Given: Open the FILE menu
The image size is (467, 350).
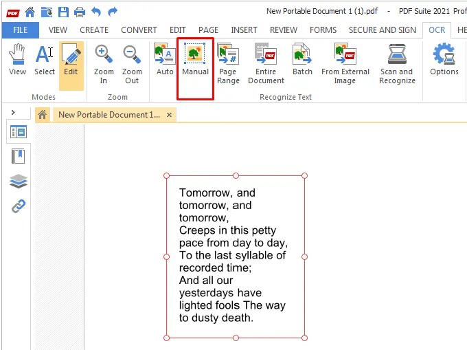Looking at the screenshot, I should 20,30.
